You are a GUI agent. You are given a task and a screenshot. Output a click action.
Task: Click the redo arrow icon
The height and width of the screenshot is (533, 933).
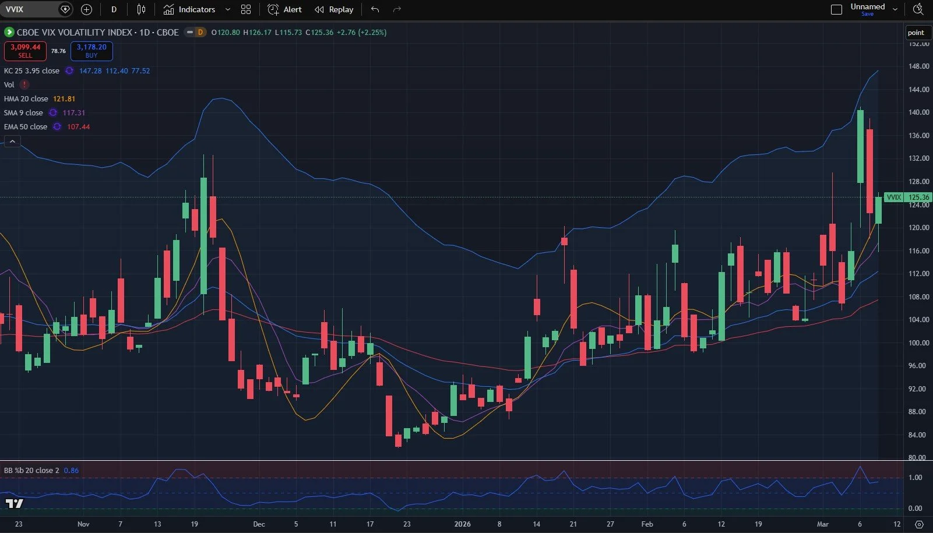(x=397, y=9)
